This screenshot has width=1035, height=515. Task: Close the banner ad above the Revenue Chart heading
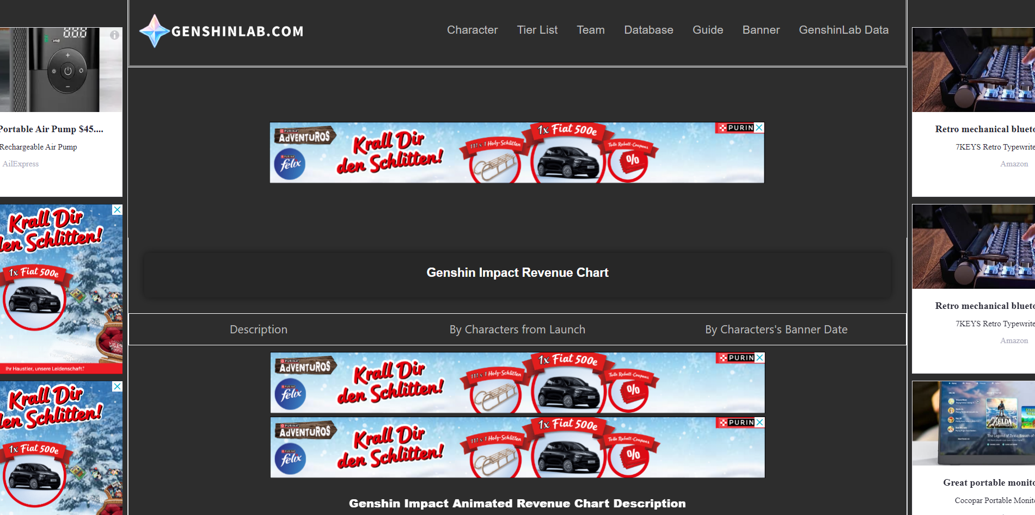coord(760,128)
